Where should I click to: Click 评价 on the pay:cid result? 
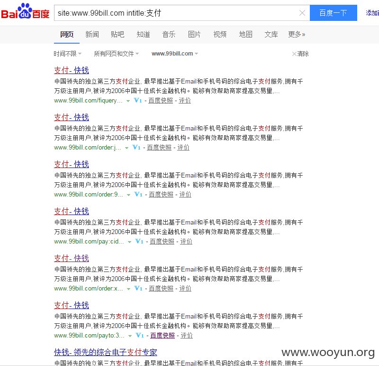coord(186,241)
